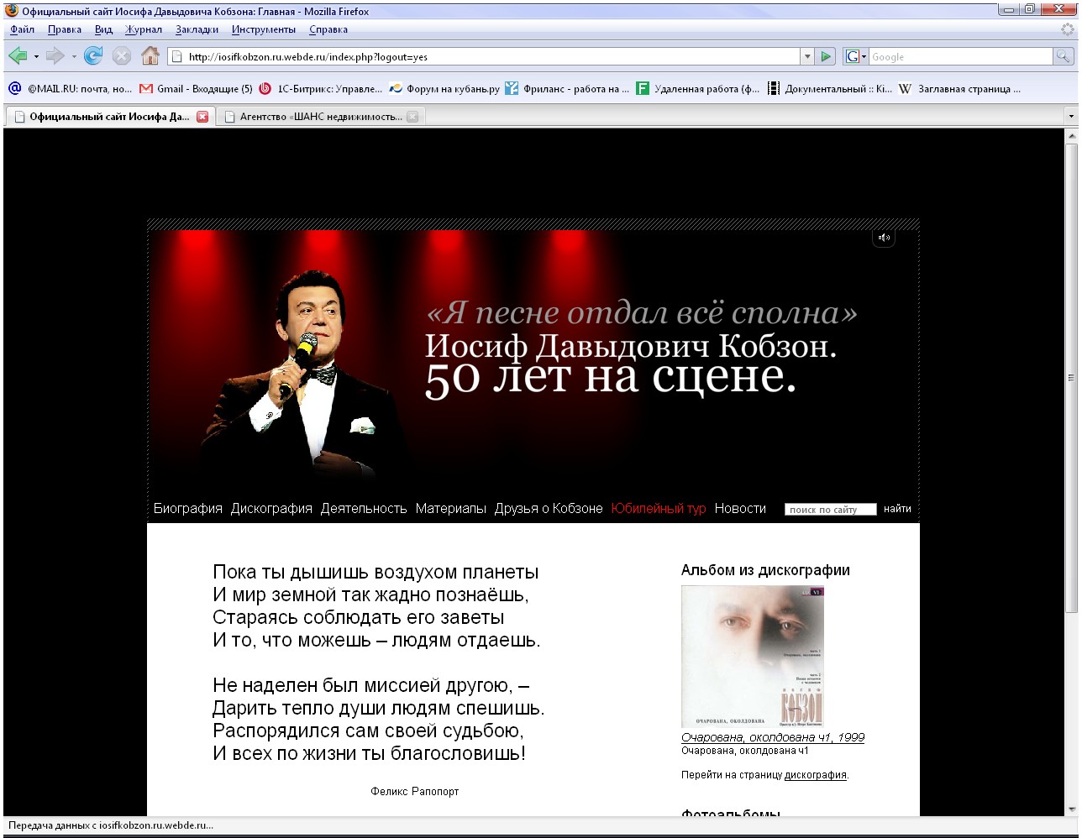
Task: Close the Официальный сайт tab
Action: [202, 117]
